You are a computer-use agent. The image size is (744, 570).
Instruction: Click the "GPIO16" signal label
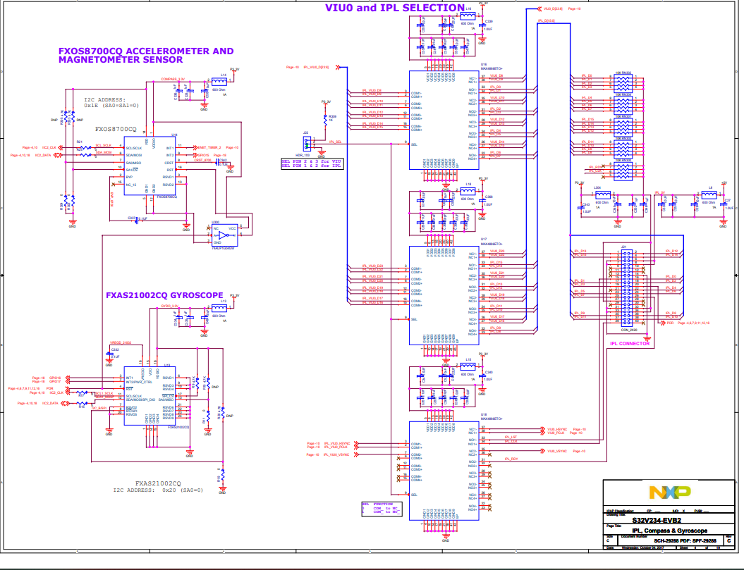(x=55, y=378)
